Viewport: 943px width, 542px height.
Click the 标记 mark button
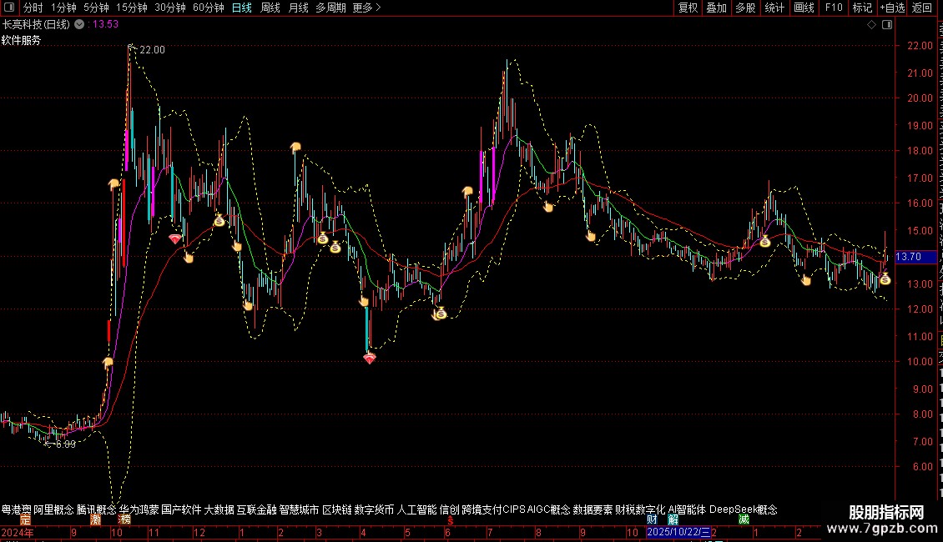(862, 8)
